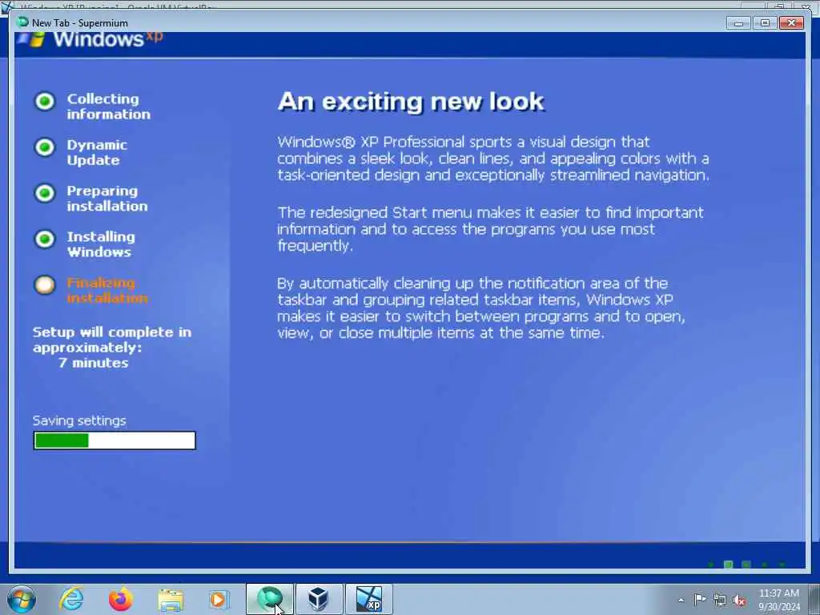Click 'Dynamic Update' step label
The image size is (820, 615).
coord(97,152)
